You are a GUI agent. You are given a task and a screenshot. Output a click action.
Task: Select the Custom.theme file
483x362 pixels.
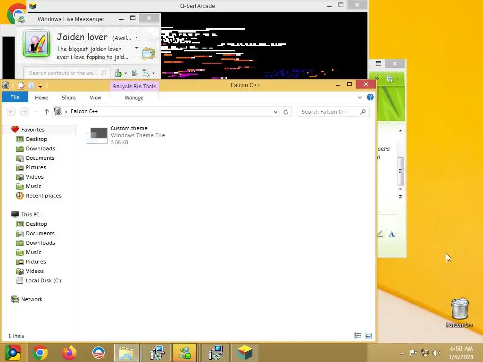(x=125, y=135)
